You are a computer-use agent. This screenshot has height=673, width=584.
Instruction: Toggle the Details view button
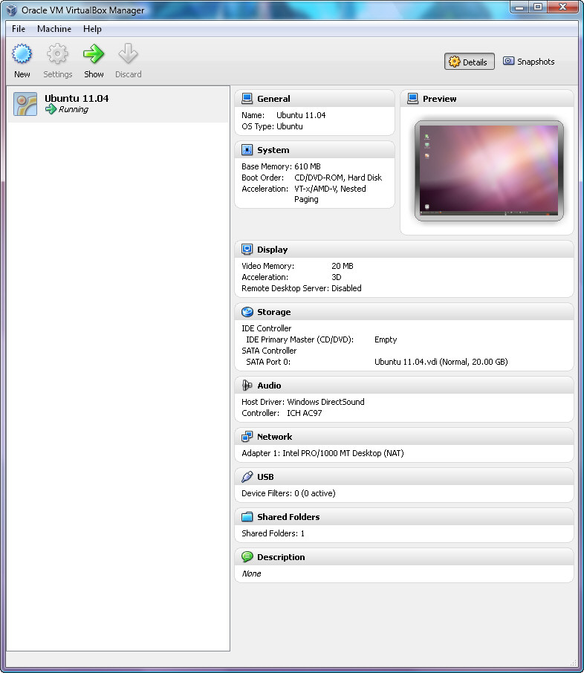[469, 62]
